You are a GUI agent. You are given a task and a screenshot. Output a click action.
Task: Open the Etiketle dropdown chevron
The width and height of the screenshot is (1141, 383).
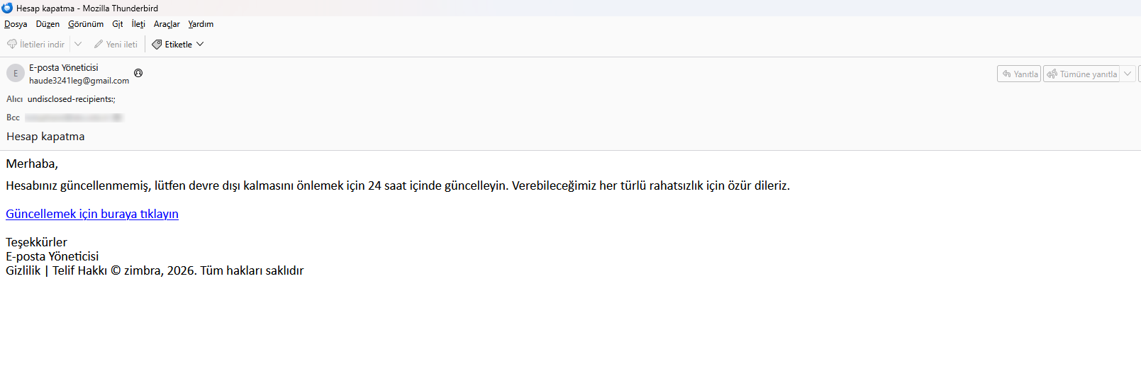[200, 44]
